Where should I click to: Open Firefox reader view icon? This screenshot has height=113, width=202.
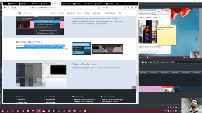click(99, 8)
